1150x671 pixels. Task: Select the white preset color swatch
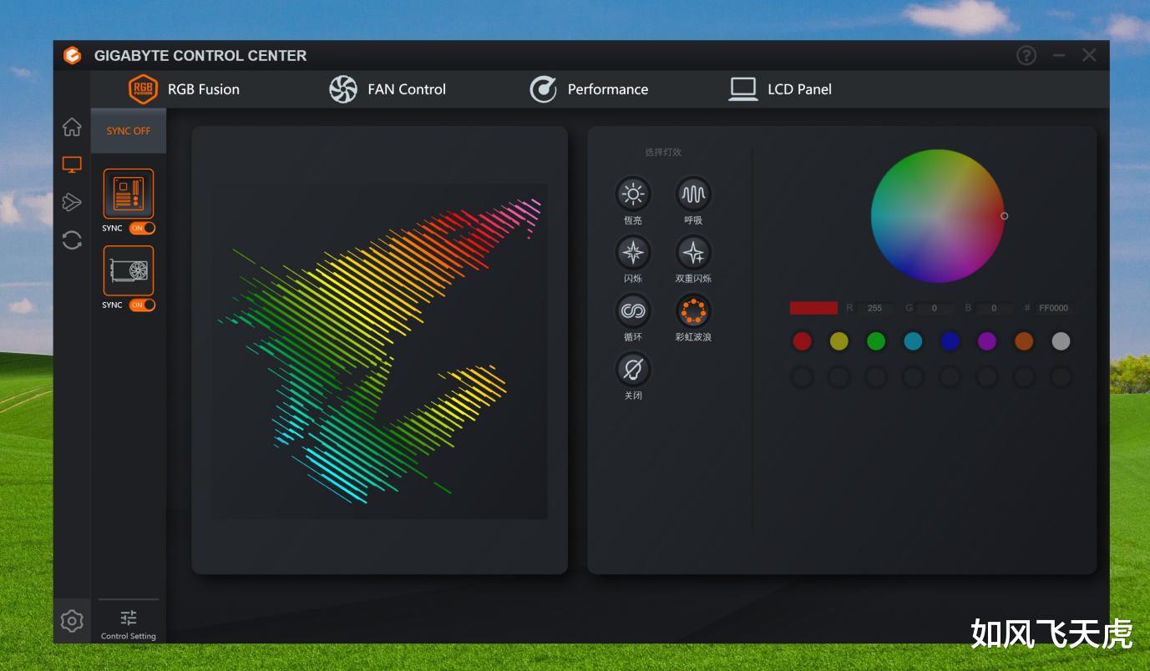pyautogui.click(x=1061, y=341)
